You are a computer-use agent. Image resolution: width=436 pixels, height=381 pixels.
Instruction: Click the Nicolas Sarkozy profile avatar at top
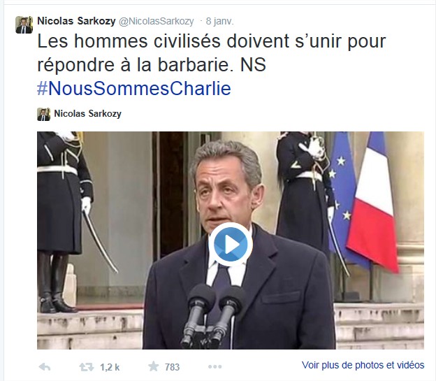coord(24,24)
